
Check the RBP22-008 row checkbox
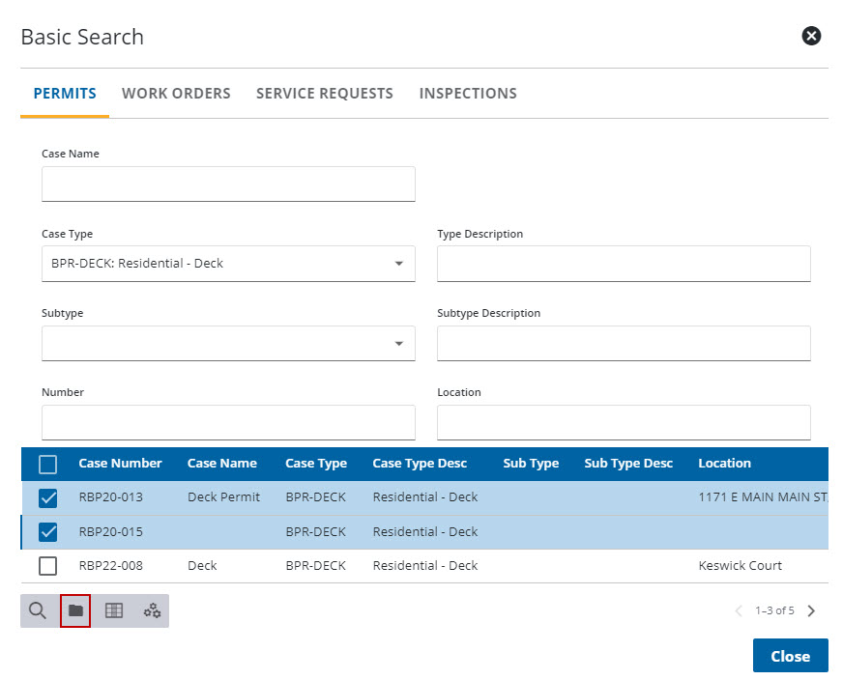[x=47, y=566]
